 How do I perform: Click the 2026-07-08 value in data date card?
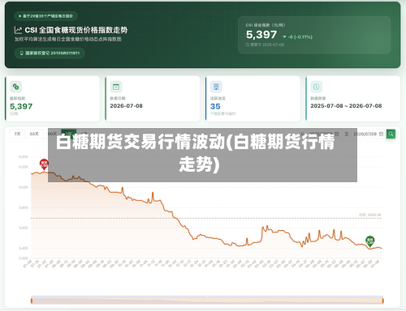point(127,106)
